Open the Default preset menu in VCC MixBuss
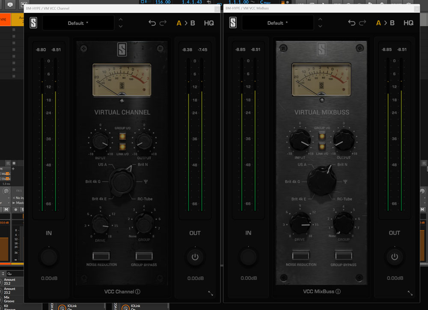 [x=278, y=23]
